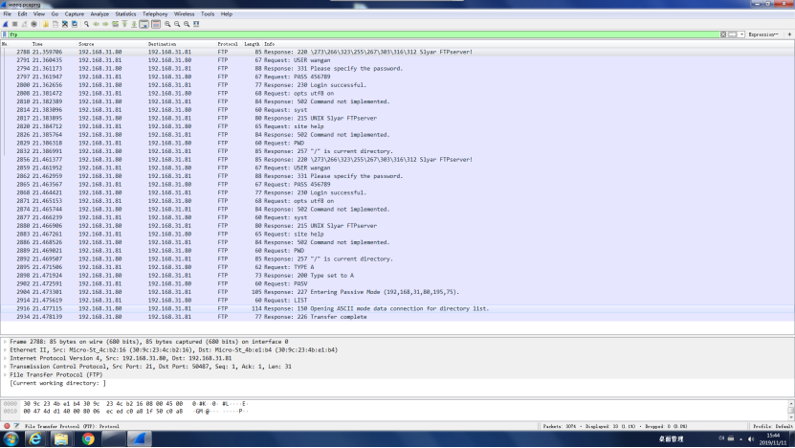Open Chrome from the taskbar
Viewport: 795px width, 448px height.
88,438
